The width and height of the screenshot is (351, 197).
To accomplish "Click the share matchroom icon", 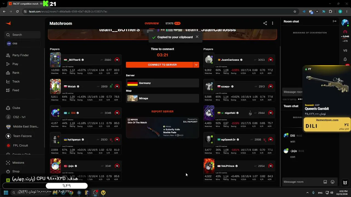I will point(265,23).
